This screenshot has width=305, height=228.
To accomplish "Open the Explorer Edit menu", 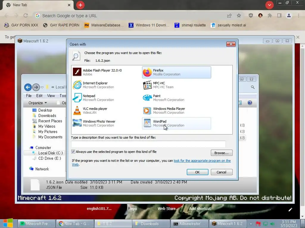I will point(39,96).
